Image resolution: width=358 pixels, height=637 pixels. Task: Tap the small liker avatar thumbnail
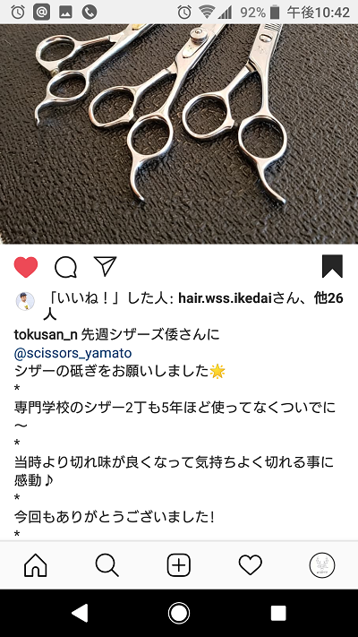pos(25,301)
